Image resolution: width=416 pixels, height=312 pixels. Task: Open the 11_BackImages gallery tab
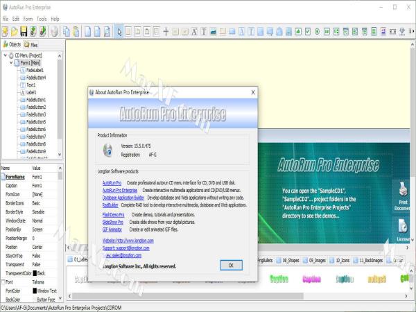click(368, 260)
